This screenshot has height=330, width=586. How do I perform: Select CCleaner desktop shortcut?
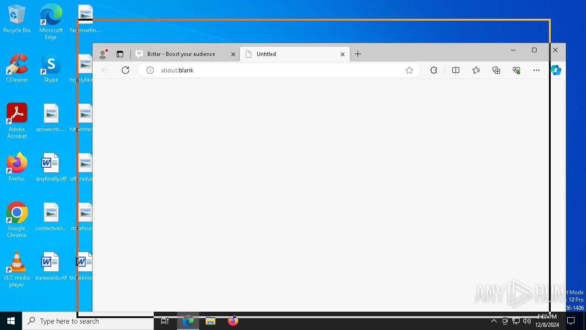17,68
